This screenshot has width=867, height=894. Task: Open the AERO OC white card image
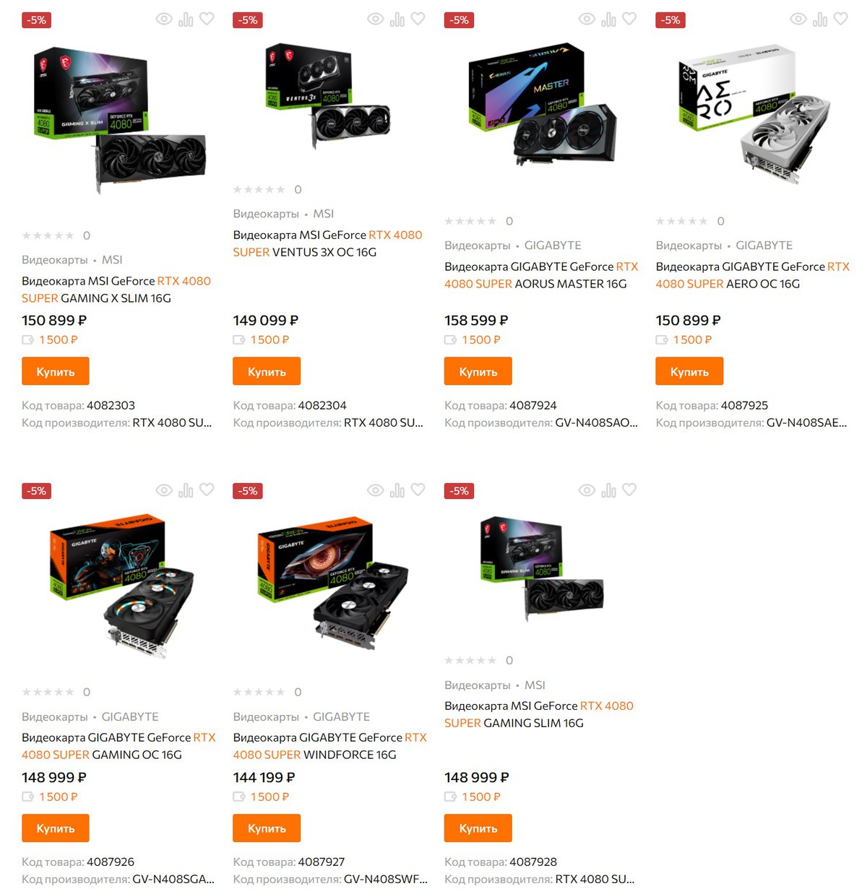(x=753, y=113)
